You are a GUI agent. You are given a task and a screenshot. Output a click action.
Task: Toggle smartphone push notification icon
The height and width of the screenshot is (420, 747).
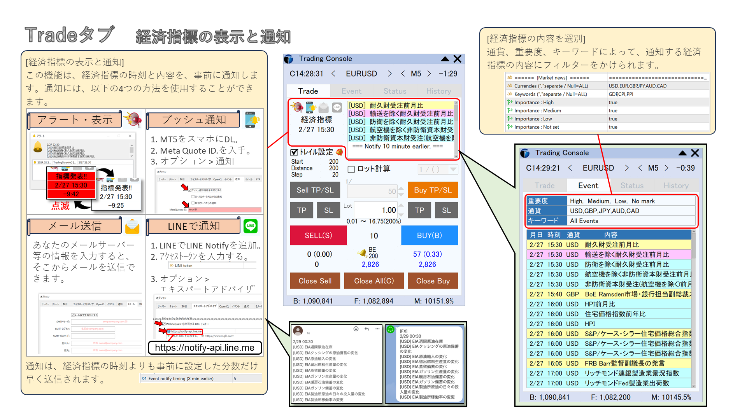click(x=311, y=107)
